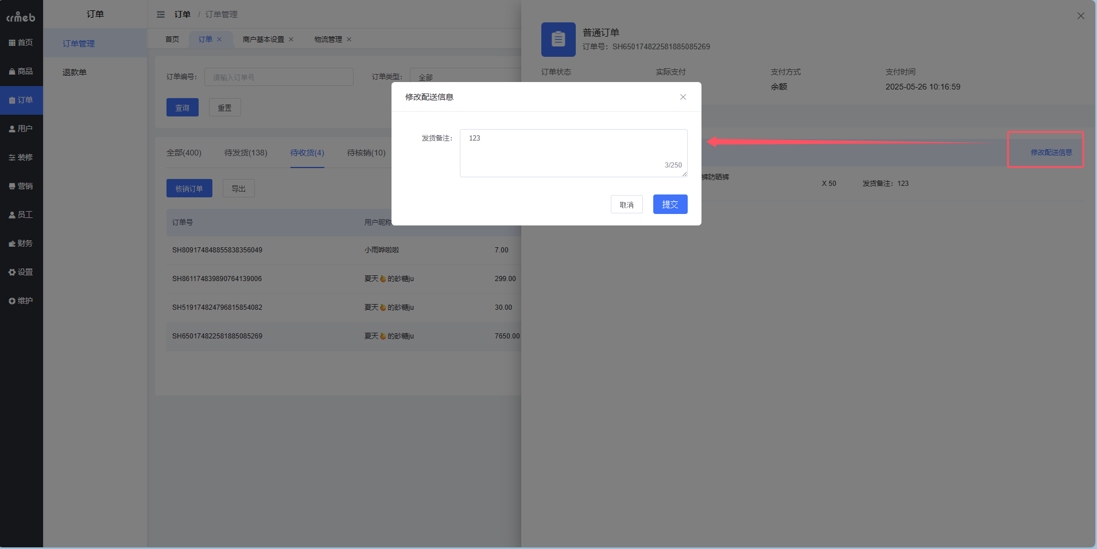Click the 提交 submit button
This screenshot has height=549, width=1097.
tap(669, 204)
